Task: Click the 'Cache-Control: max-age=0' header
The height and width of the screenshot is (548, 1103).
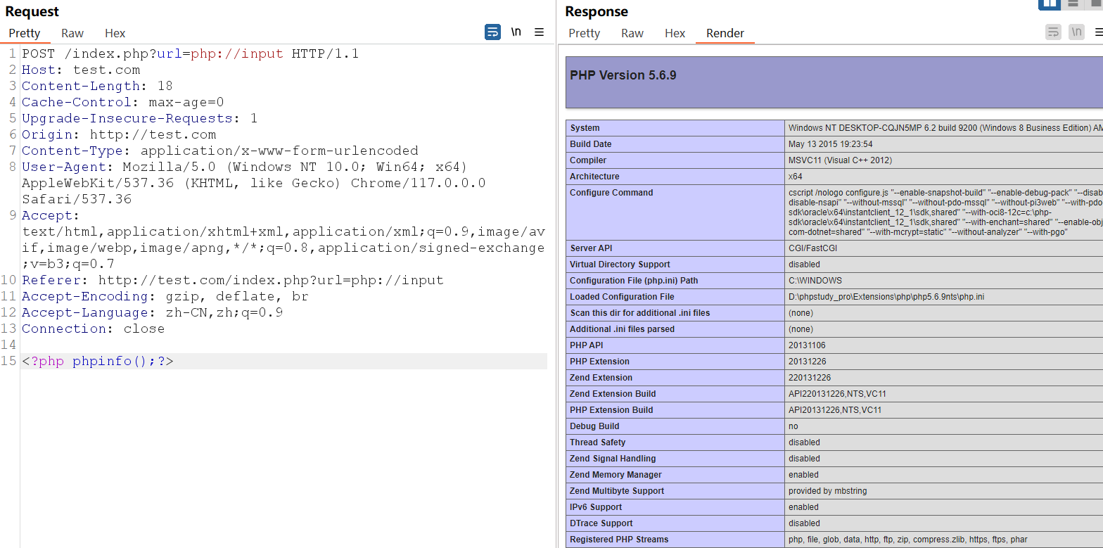Action: (x=123, y=102)
